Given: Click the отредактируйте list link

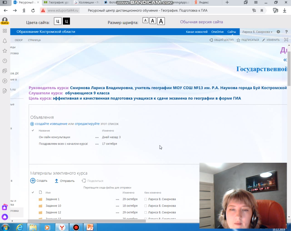Looking at the screenshot, I should point(87,124).
